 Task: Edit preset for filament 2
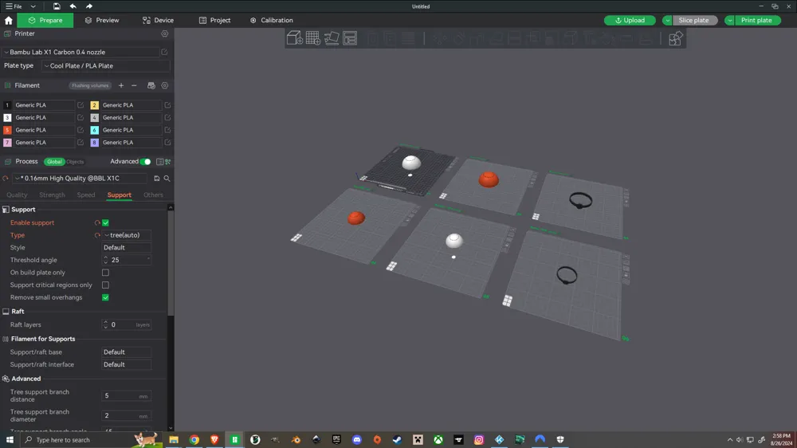coord(167,104)
